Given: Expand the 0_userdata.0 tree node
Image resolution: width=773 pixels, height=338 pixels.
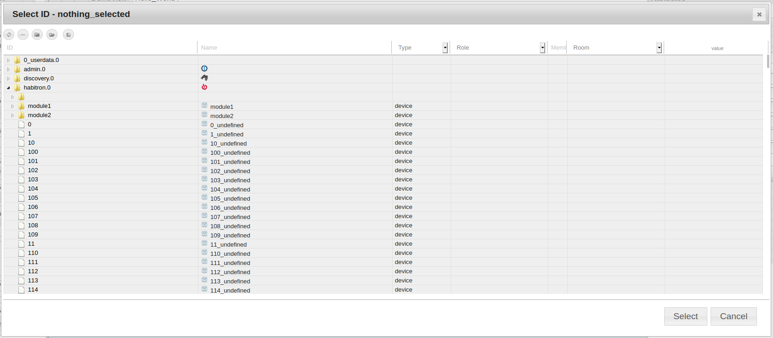Looking at the screenshot, I should [x=8, y=60].
